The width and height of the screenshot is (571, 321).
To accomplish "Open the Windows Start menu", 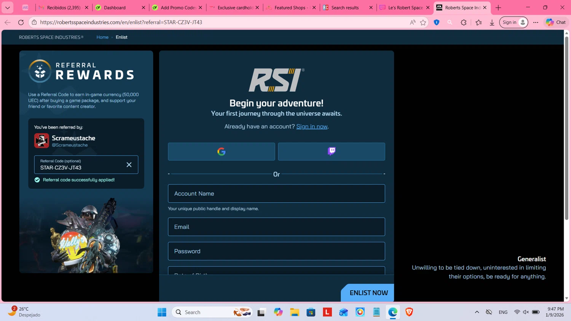I will pyautogui.click(x=162, y=312).
